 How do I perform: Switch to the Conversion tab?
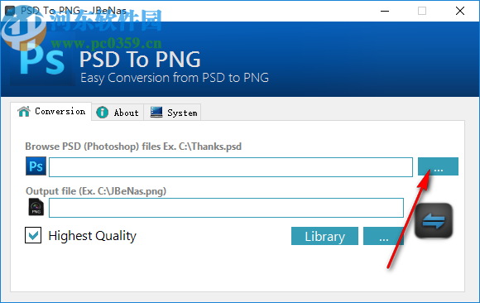pos(51,112)
